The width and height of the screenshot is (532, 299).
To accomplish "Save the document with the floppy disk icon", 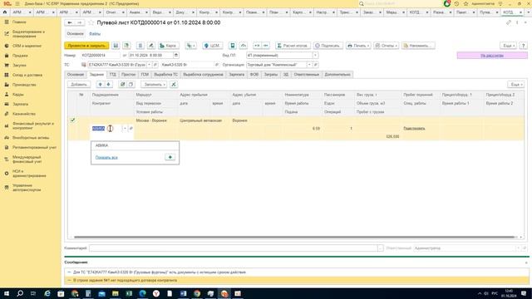I will point(116,46).
